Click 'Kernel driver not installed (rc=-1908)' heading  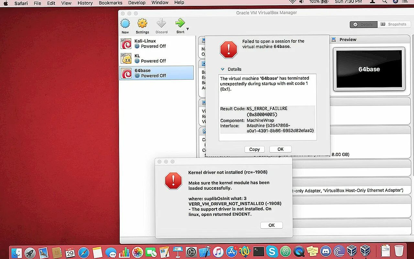228,172
